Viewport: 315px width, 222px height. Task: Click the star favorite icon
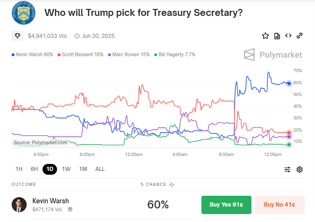pos(265,36)
